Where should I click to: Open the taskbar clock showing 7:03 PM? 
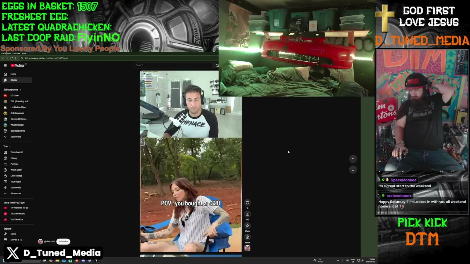tap(369, 260)
